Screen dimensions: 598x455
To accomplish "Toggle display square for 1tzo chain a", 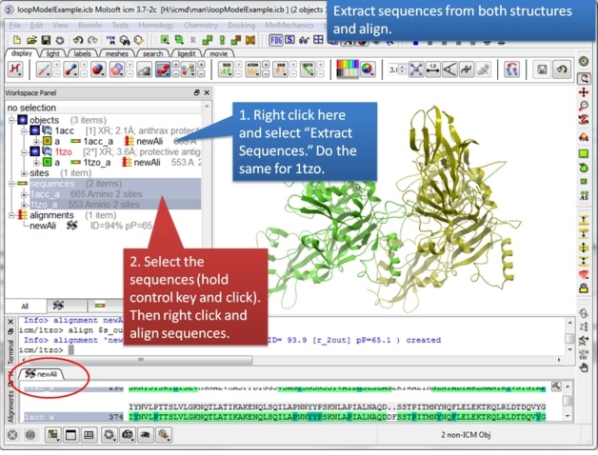I will click(x=45, y=162).
